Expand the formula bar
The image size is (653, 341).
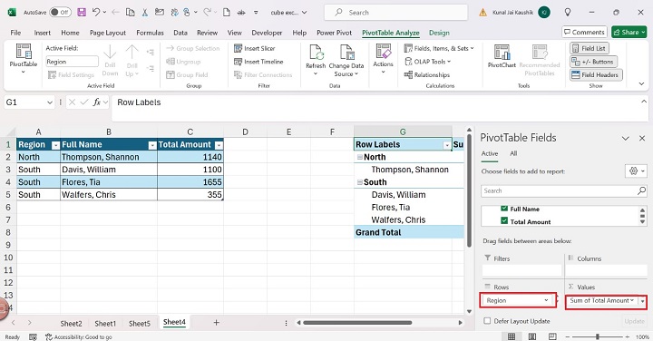click(644, 102)
